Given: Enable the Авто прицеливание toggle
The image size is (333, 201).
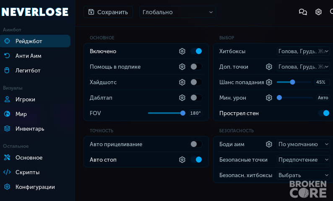Looking at the screenshot, I should 196,144.
